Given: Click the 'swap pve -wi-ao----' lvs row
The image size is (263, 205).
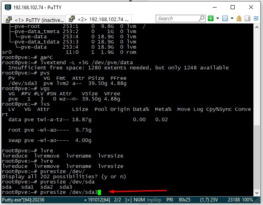Looking at the screenshot, I should pyautogui.click(x=50, y=140).
